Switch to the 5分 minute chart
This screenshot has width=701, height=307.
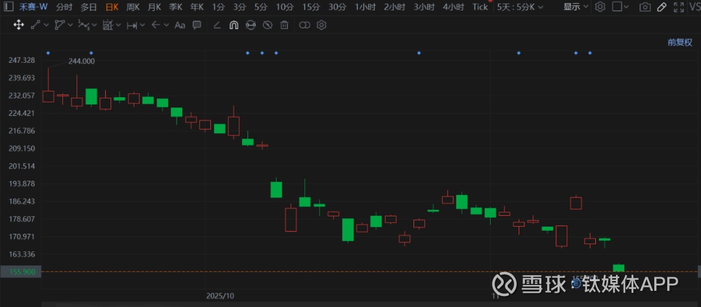tap(261, 6)
